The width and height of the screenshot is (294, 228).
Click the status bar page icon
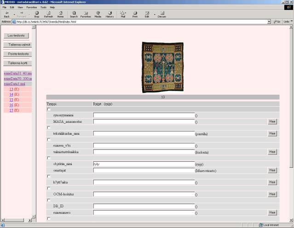click(3, 225)
